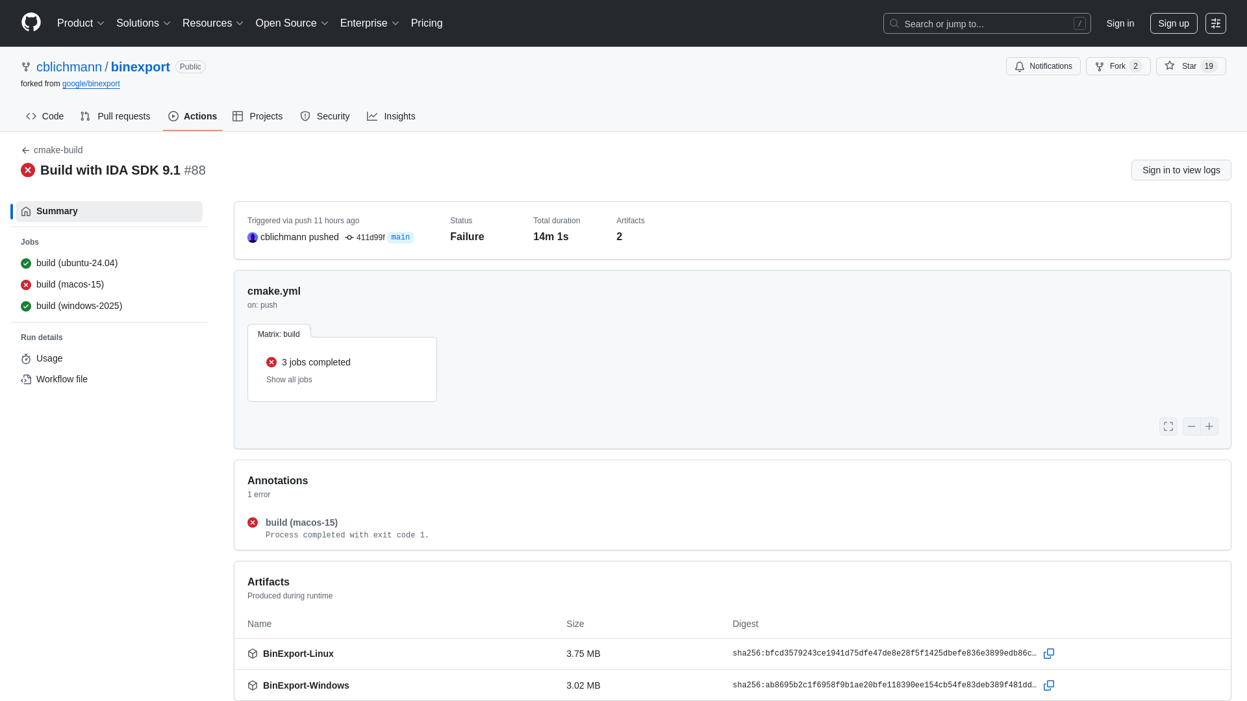Image resolution: width=1247 pixels, height=701 pixels.
Task: Go back to cmake-build workflow
Action: pyautogui.click(x=52, y=150)
